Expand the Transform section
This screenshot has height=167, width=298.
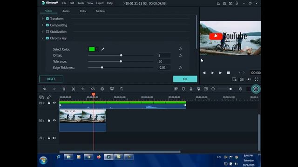42,19
